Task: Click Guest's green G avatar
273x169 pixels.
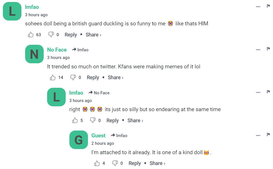Action: click(x=79, y=140)
